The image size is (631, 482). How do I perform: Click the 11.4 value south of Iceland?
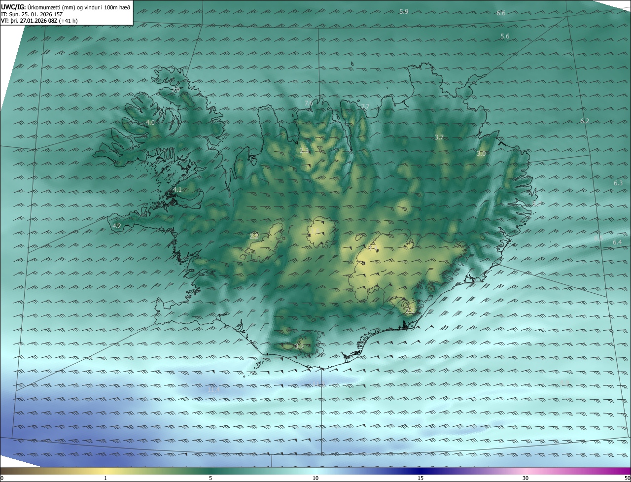pyautogui.click(x=214, y=390)
